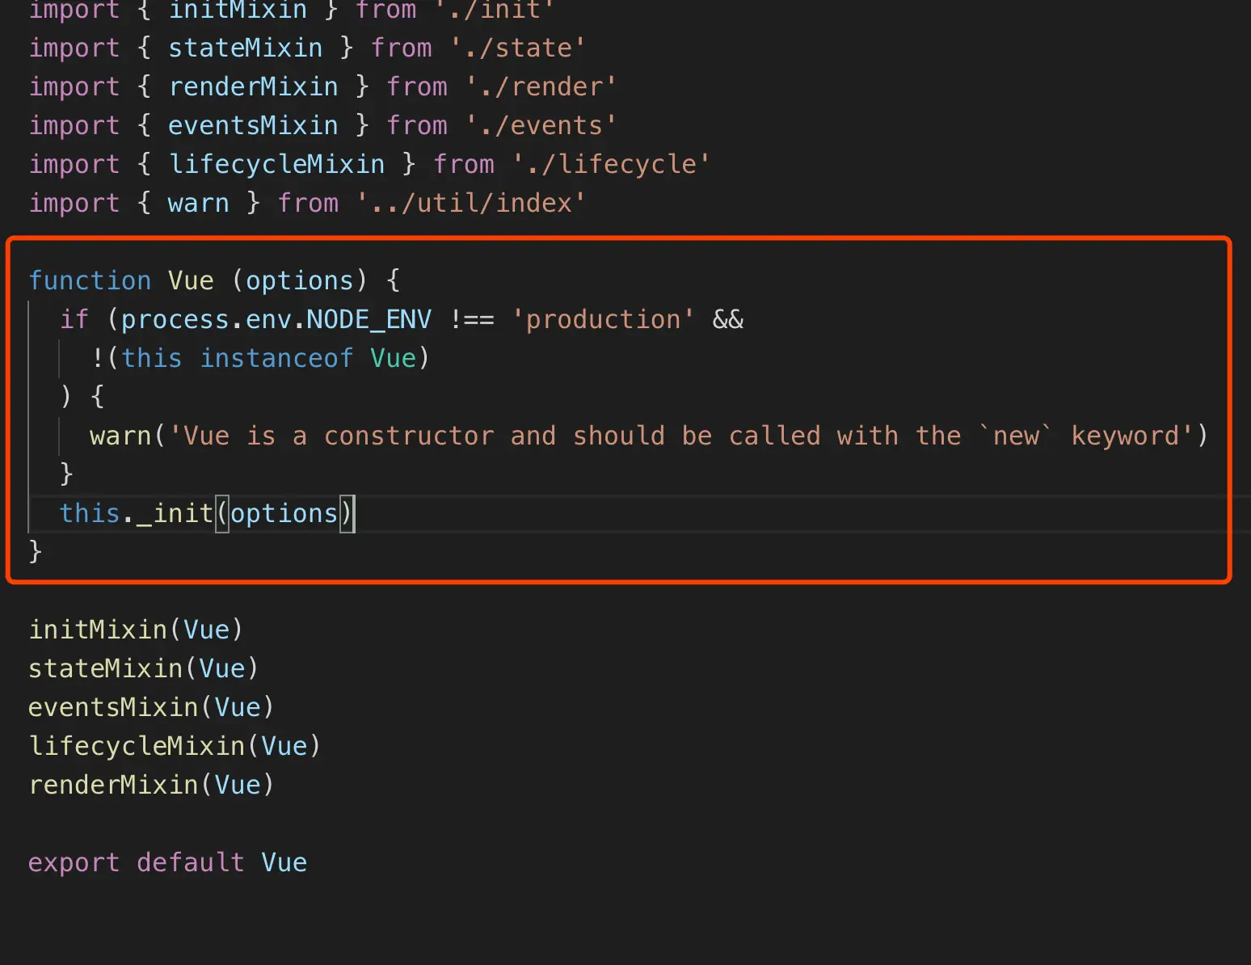The width and height of the screenshot is (1251, 965).
Task: Click the warn import identifier
Action: tap(199, 203)
